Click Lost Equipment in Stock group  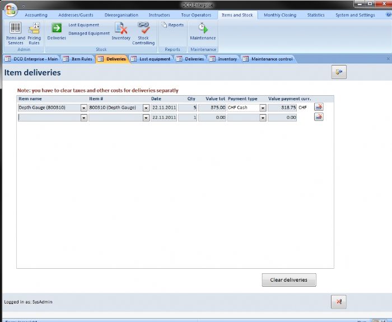tap(83, 25)
